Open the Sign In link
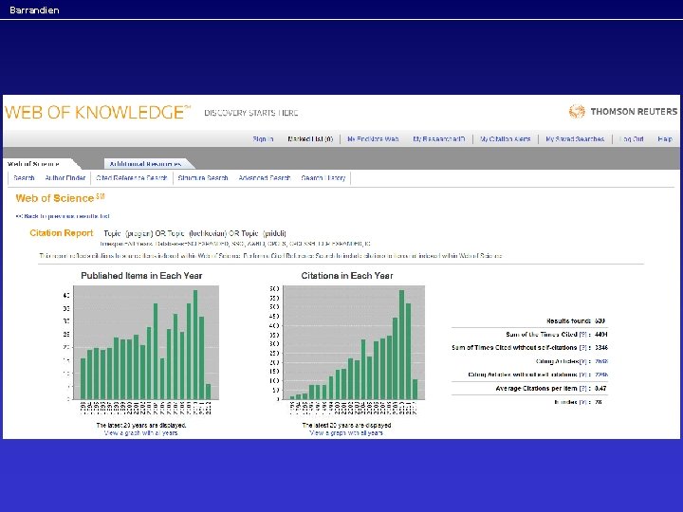The width and height of the screenshot is (683, 512). [x=263, y=138]
